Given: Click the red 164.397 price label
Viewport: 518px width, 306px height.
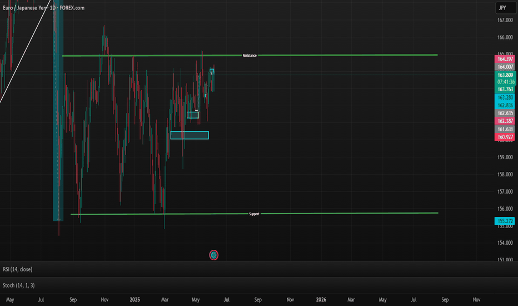Looking at the screenshot, I should (505, 59).
